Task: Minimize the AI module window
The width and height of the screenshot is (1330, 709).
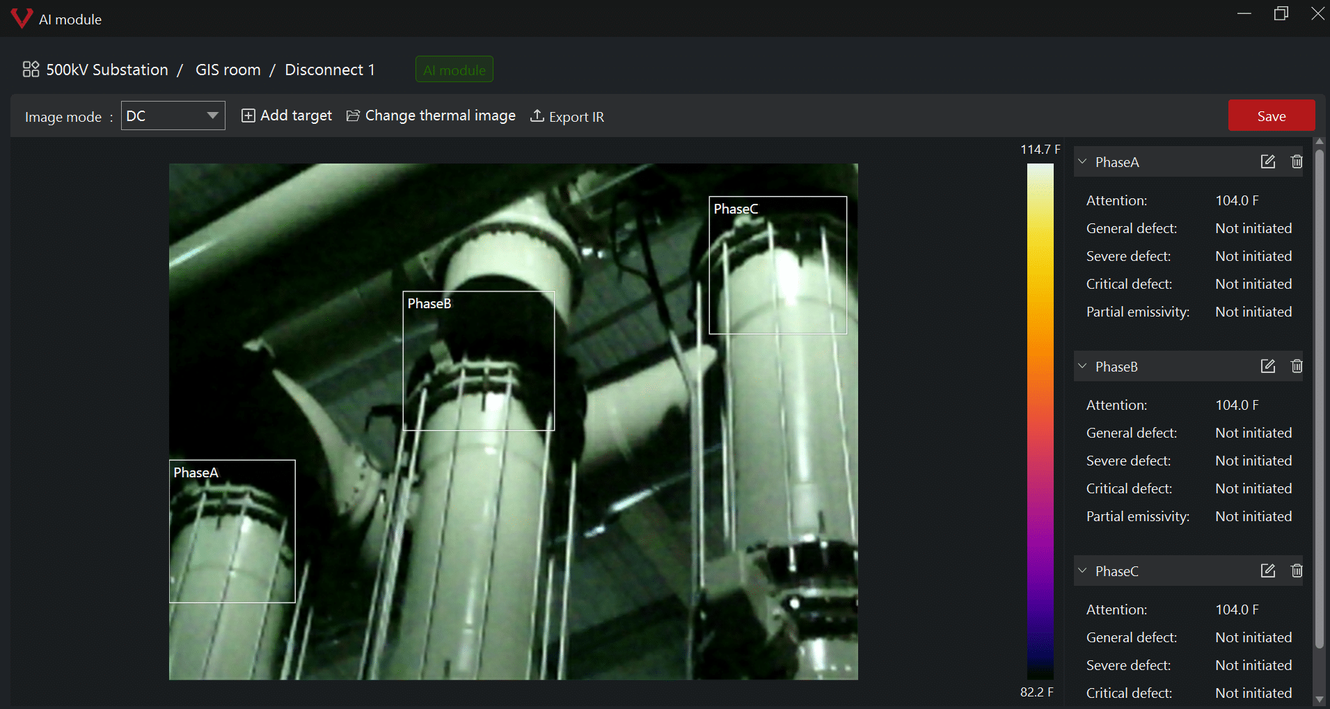Action: [1244, 13]
